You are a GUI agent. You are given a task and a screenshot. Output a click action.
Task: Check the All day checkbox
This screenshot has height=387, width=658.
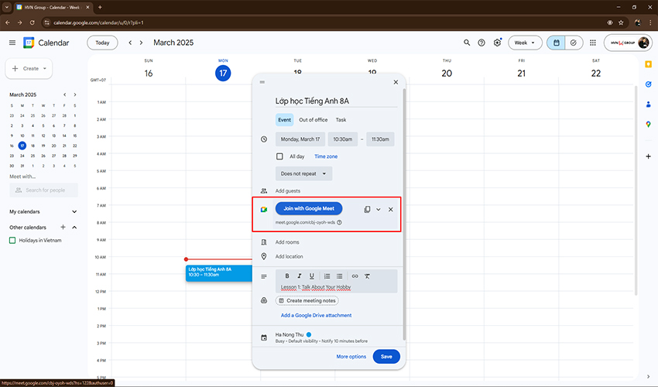coord(279,156)
